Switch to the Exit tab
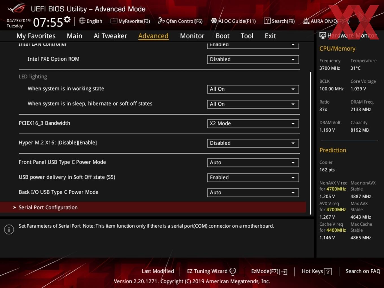 (x=270, y=36)
